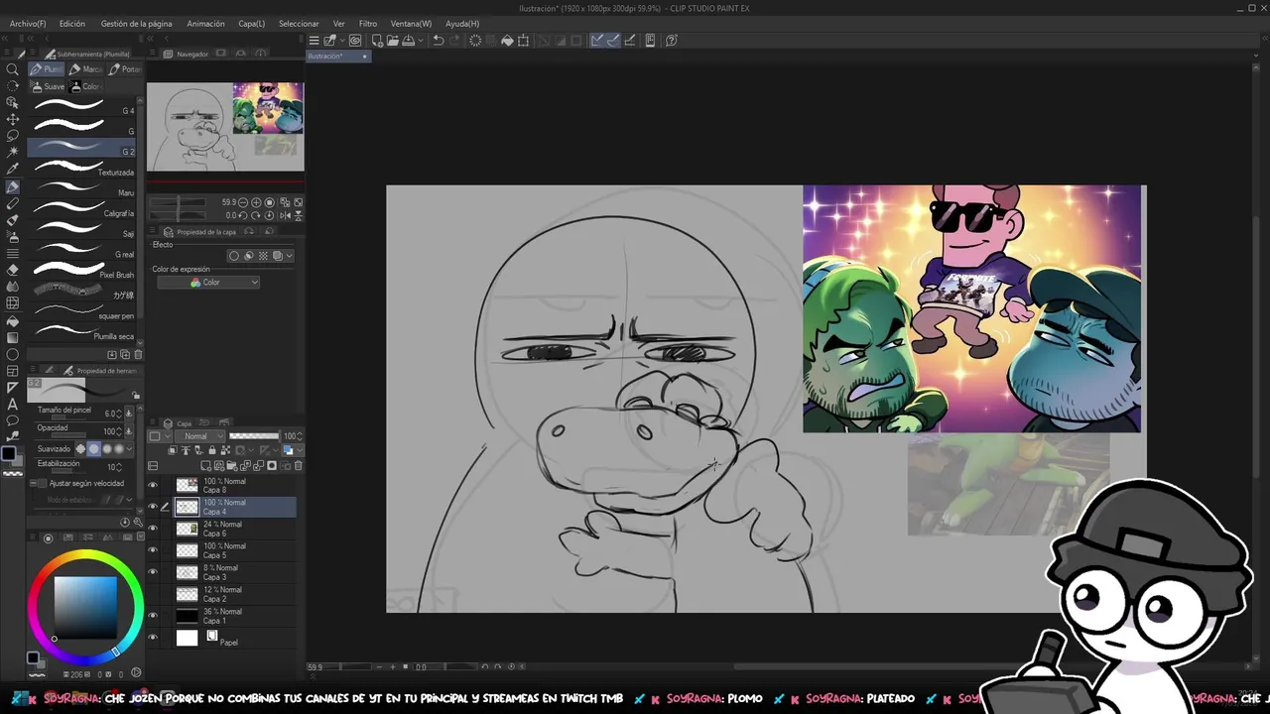1270x714 pixels.
Task: Select the Auto select magic wand tool
Action: click(x=13, y=153)
